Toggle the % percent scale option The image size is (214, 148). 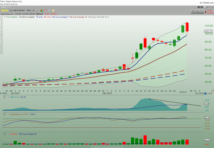[x=209, y=93]
